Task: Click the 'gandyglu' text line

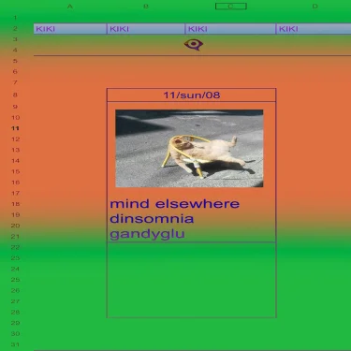Action: [x=147, y=234]
